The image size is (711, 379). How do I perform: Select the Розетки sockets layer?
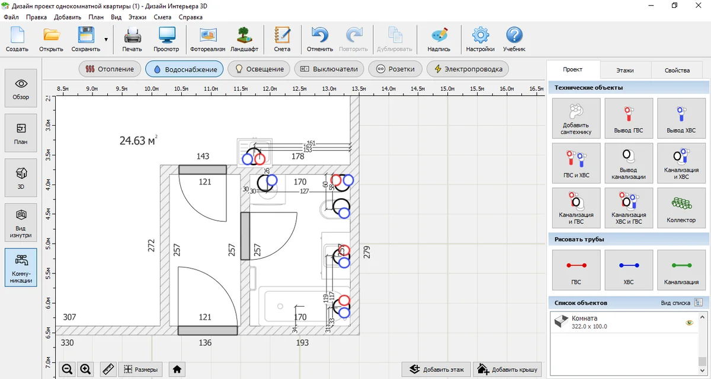395,69
